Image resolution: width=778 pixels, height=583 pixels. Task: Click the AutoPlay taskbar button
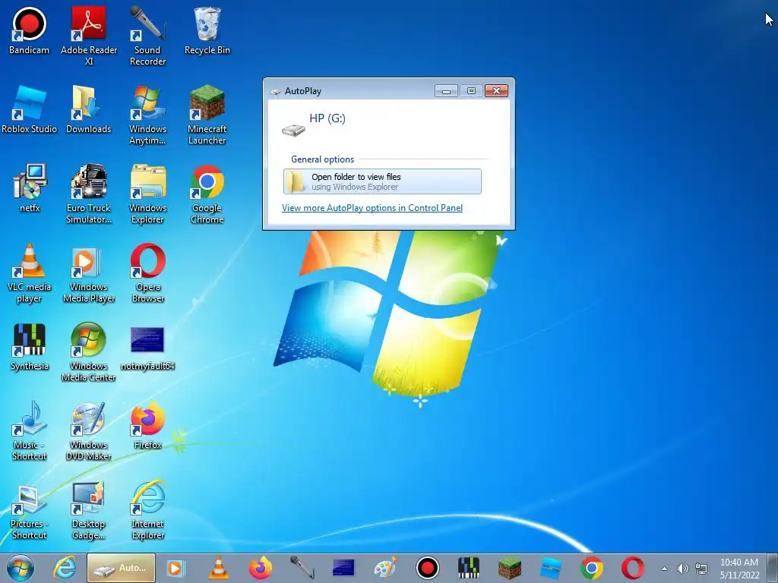(121, 568)
